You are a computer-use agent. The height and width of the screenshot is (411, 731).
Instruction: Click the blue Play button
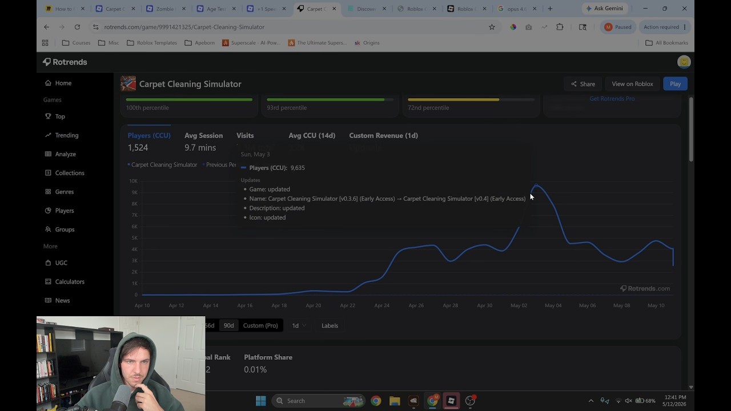tap(675, 84)
